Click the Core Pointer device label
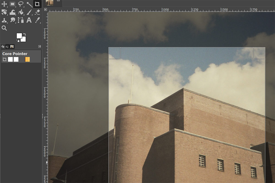 tap(15, 54)
